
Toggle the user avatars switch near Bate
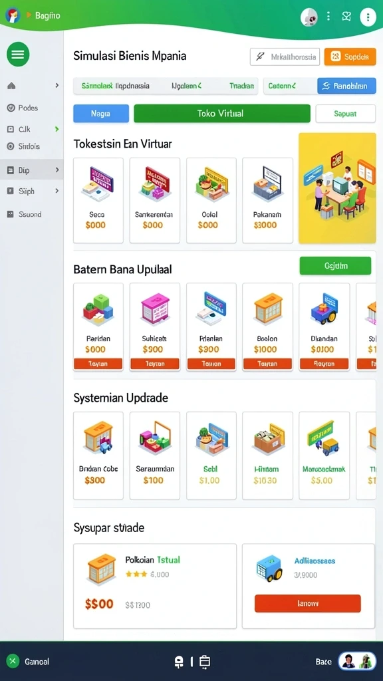(x=357, y=662)
